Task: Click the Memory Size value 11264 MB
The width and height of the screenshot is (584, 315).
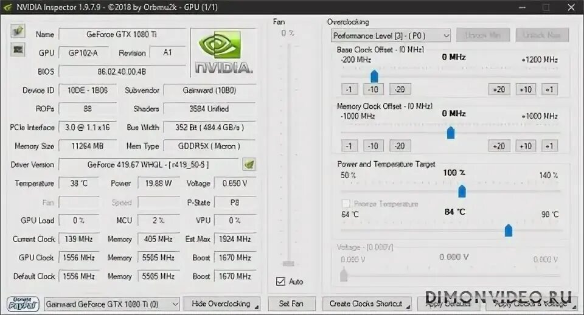Action: coord(88,146)
